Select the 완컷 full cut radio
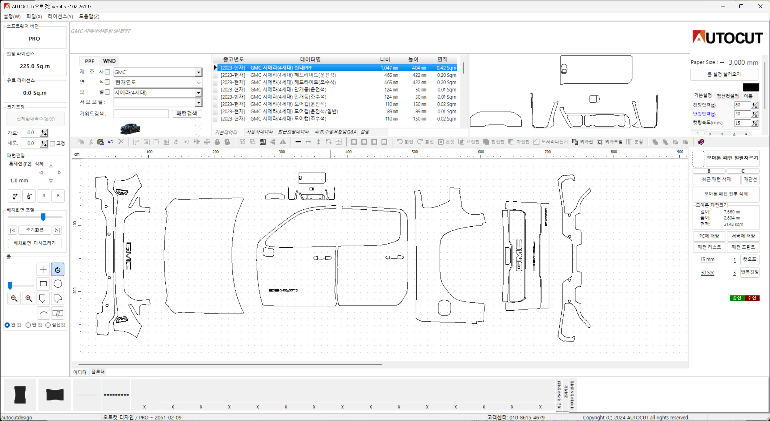 click(x=7, y=325)
